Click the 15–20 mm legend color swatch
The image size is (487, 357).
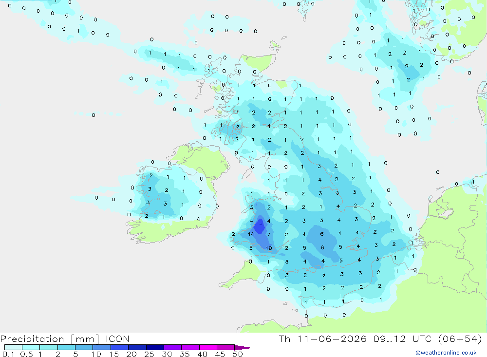pyautogui.click(x=120, y=347)
